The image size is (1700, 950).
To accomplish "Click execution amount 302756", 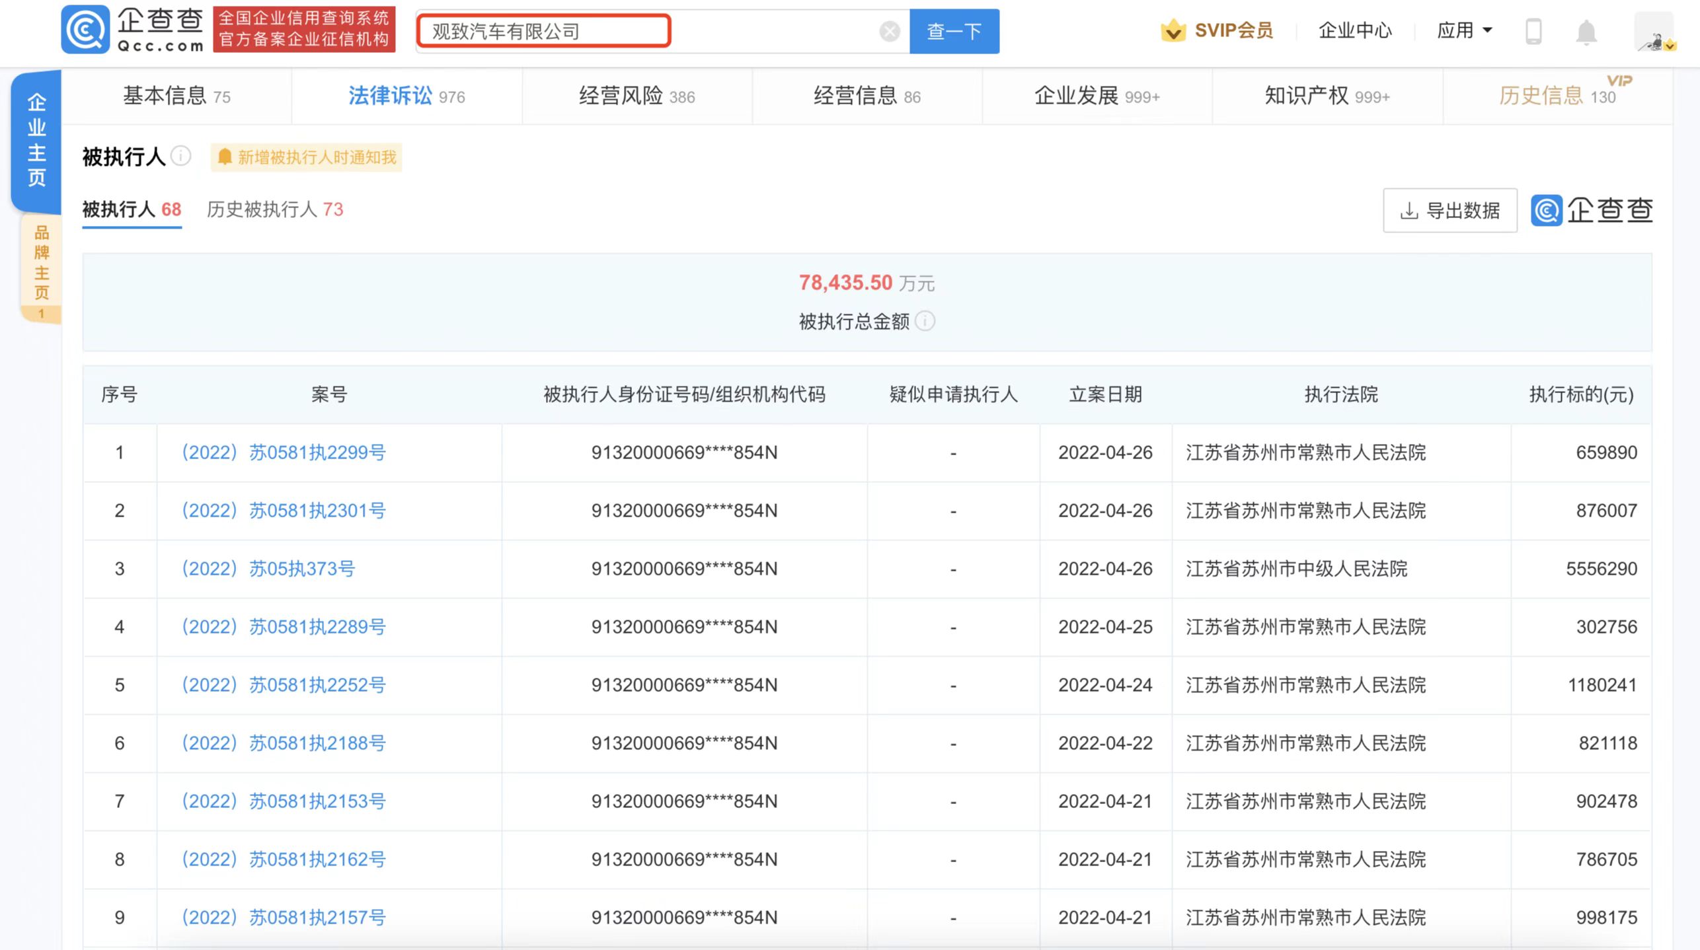I will [x=1607, y=627].
